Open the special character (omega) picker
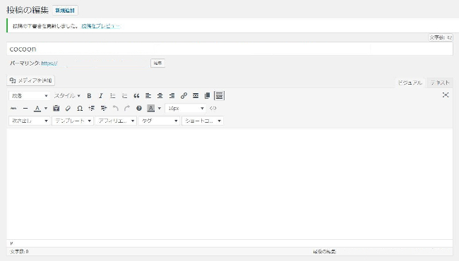Screen dimensions: 459x261 [80, 109]
